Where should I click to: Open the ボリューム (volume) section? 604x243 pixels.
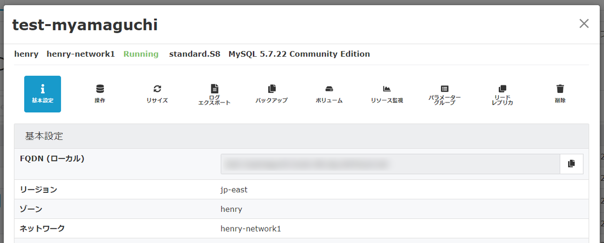click(x=329, y=94)
